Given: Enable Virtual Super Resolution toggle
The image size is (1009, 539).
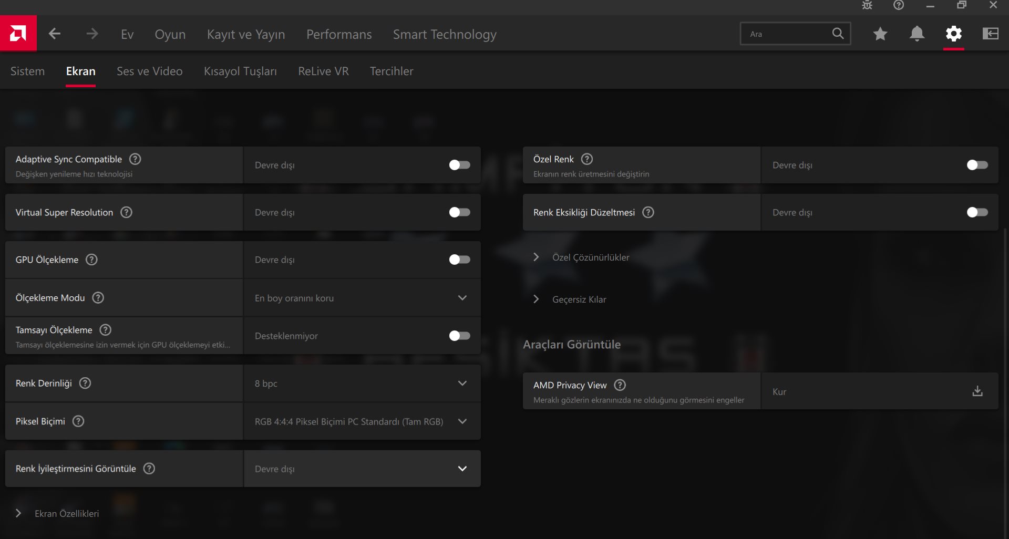Looking at the screenshot, I should [460, 212].
